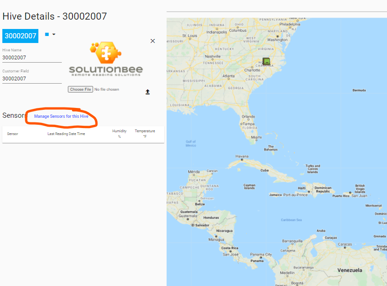Image resolution: width=387 pixels, height=286 pixels.
Task: Click into the Customer Field input
Action: coord(32,79)
